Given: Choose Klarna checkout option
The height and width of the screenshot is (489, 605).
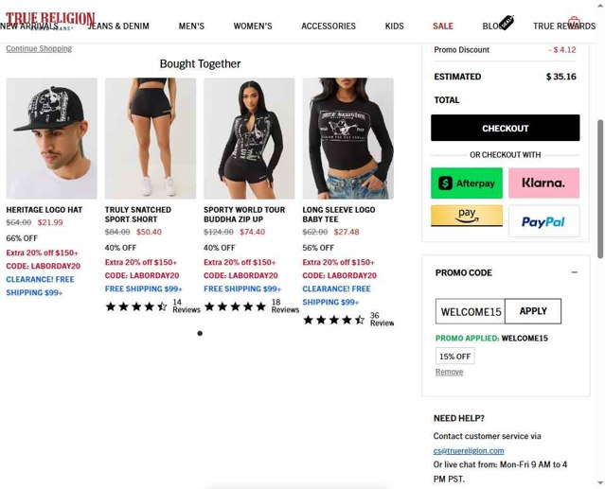Looking at the screenshot, I should 543,183.
